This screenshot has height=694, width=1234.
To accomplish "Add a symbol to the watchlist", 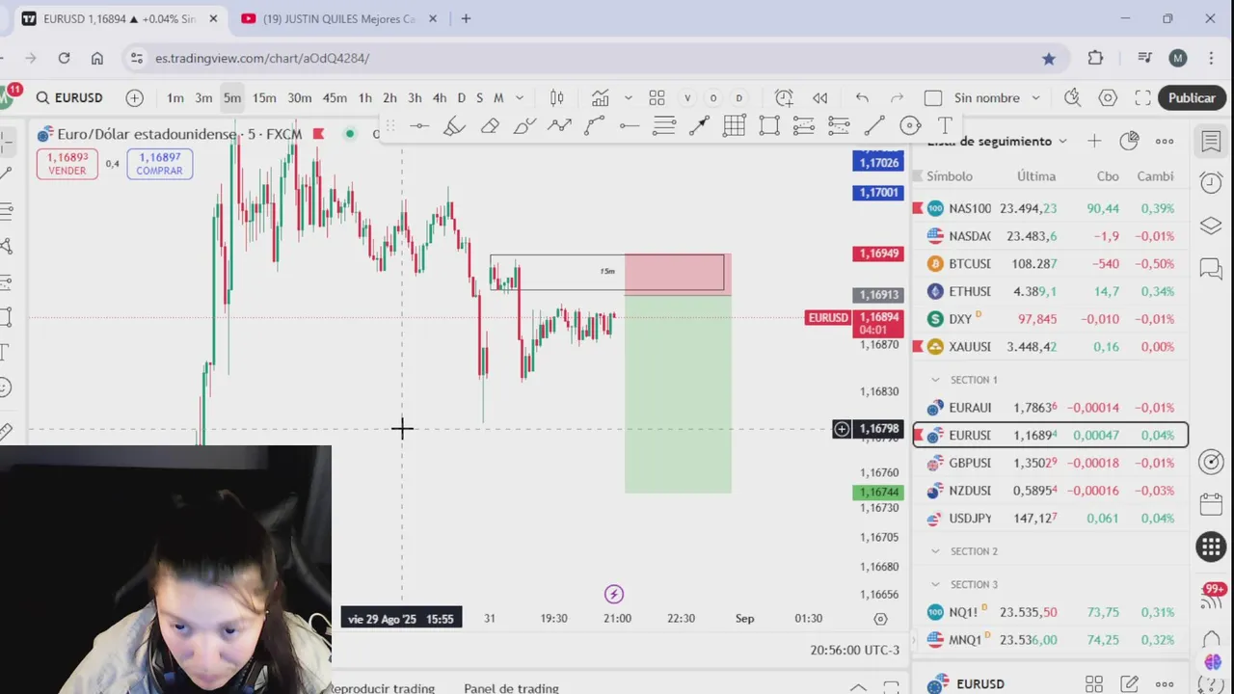I will point(1094,141).
